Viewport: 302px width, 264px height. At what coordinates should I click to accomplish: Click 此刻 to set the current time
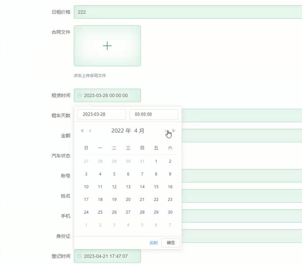(x=153, y=242)
